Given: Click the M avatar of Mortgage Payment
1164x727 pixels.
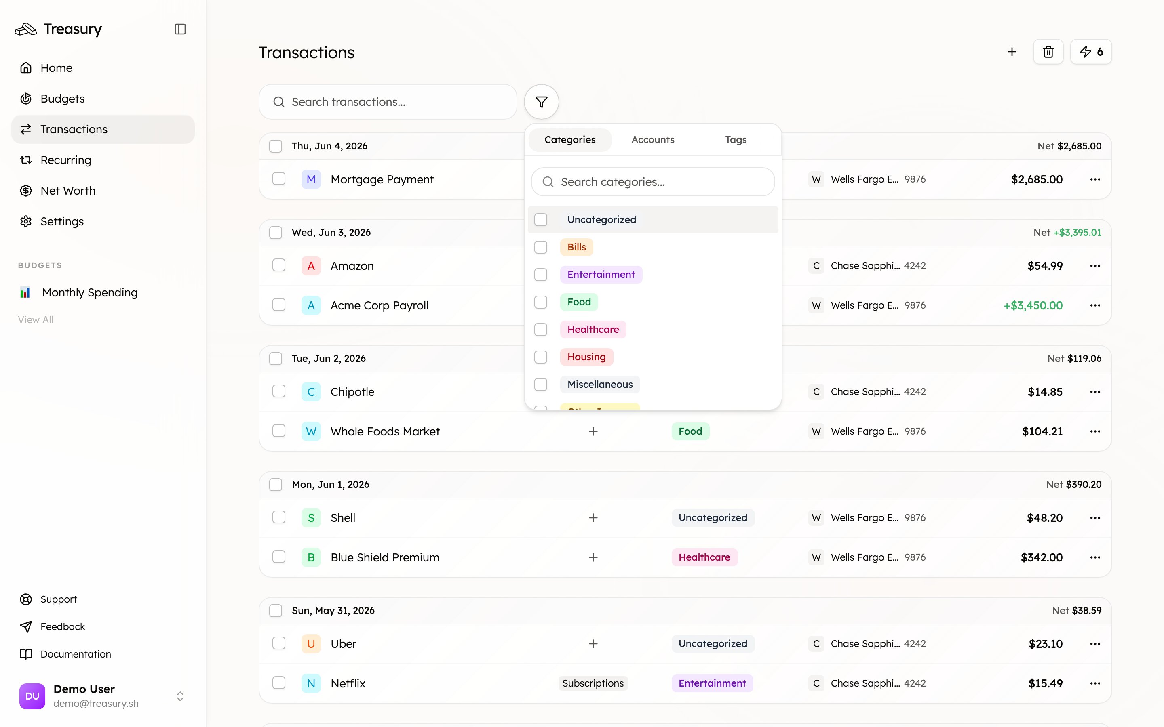Looking at the screenshot, I should click(311, 179).
